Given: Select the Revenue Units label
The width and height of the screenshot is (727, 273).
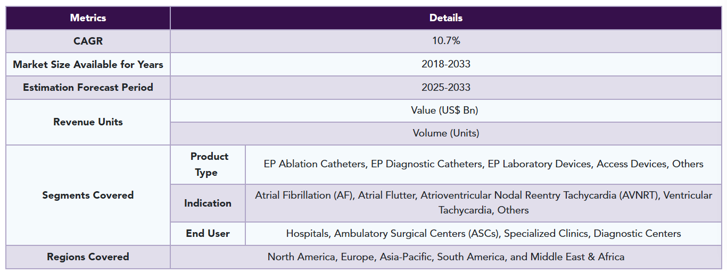Looking at the screenshot, I should pos(88,122).
